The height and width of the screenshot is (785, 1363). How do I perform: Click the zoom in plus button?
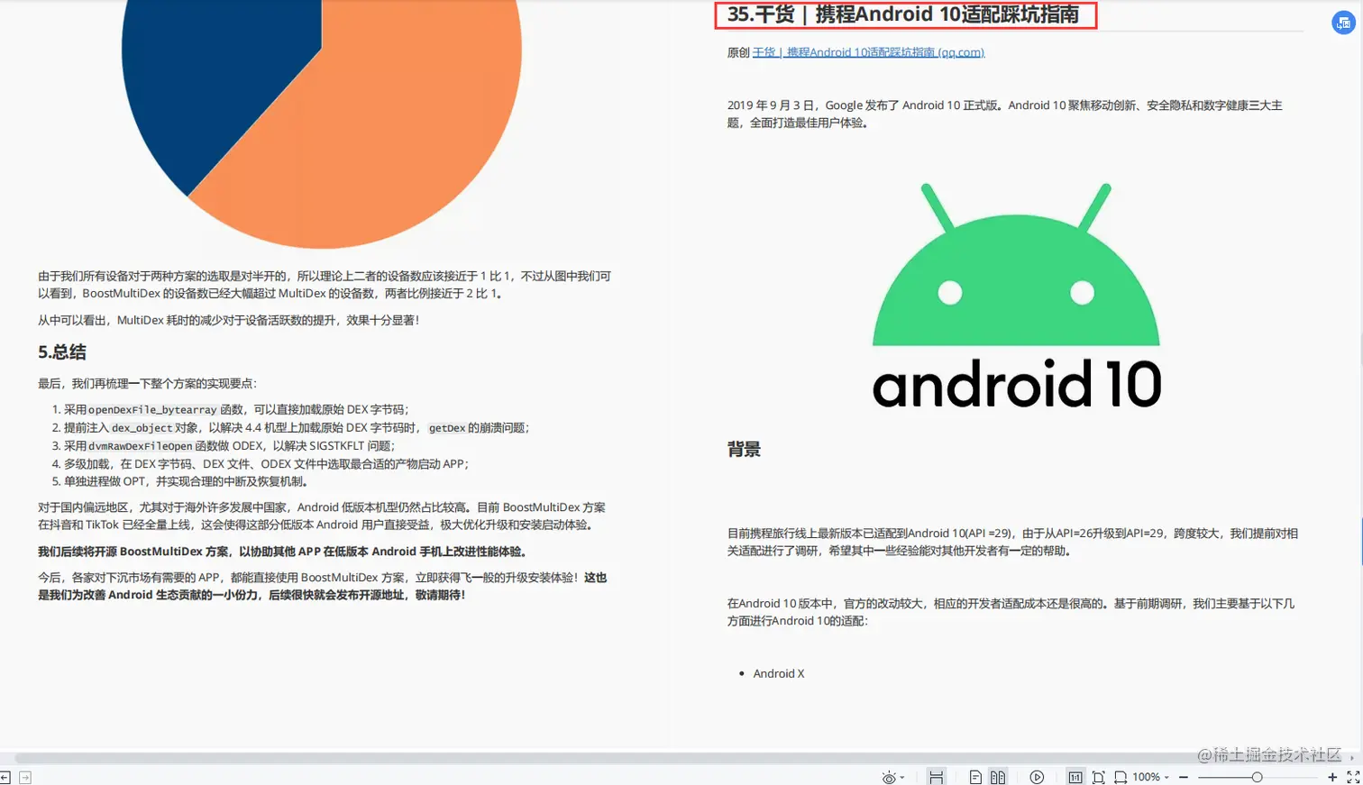tap(1332, 777)
